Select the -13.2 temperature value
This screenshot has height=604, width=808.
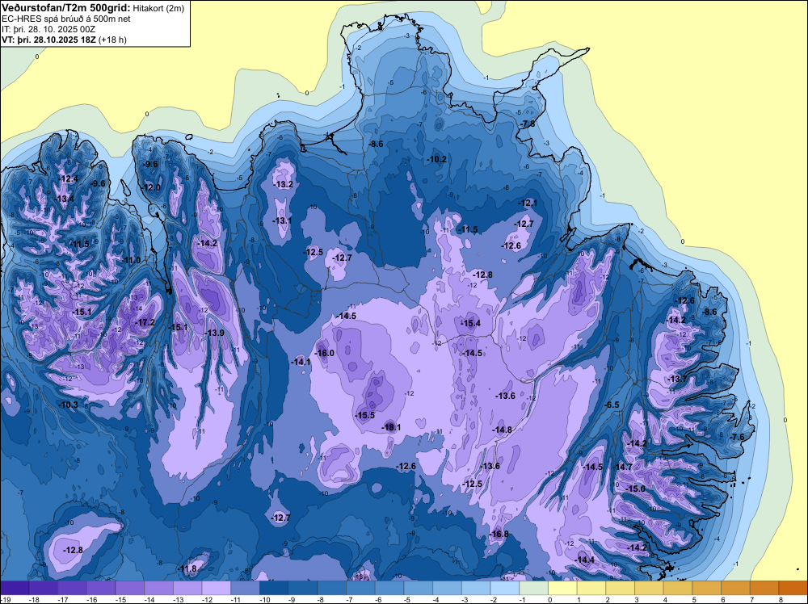tap(284, 184)
